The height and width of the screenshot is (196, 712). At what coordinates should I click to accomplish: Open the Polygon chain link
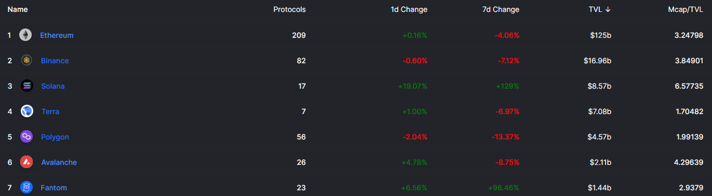click(55, 137)
